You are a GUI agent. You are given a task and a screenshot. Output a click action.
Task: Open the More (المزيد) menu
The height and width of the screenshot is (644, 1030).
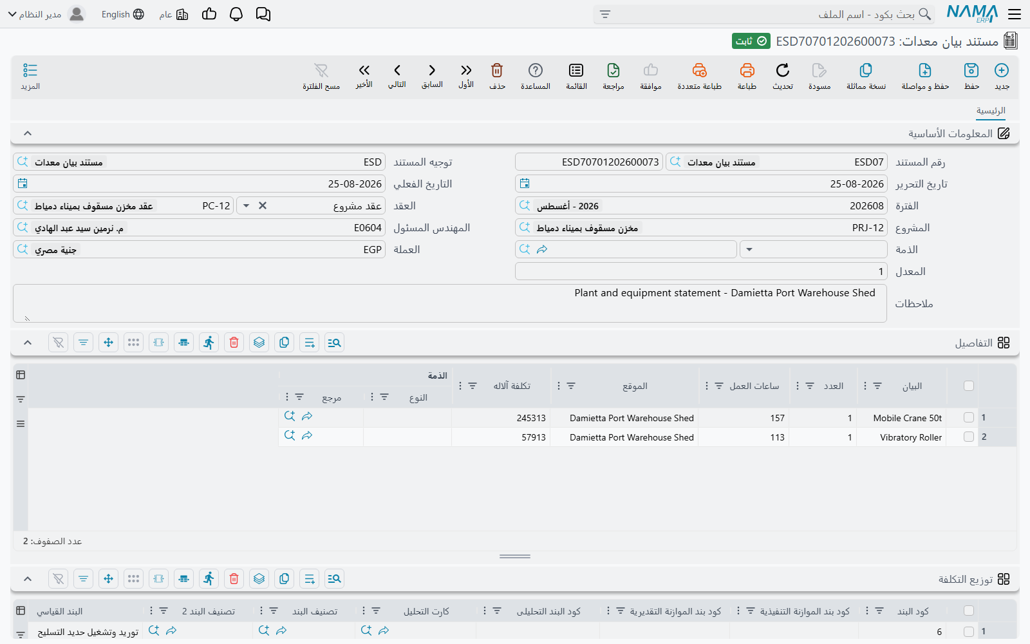pyautogui.click(x=30, y=76)
